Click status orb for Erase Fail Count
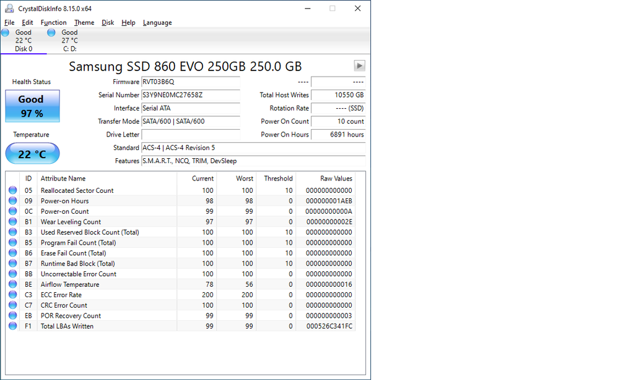This screenshot has height=380, width=634. [13, 253]
